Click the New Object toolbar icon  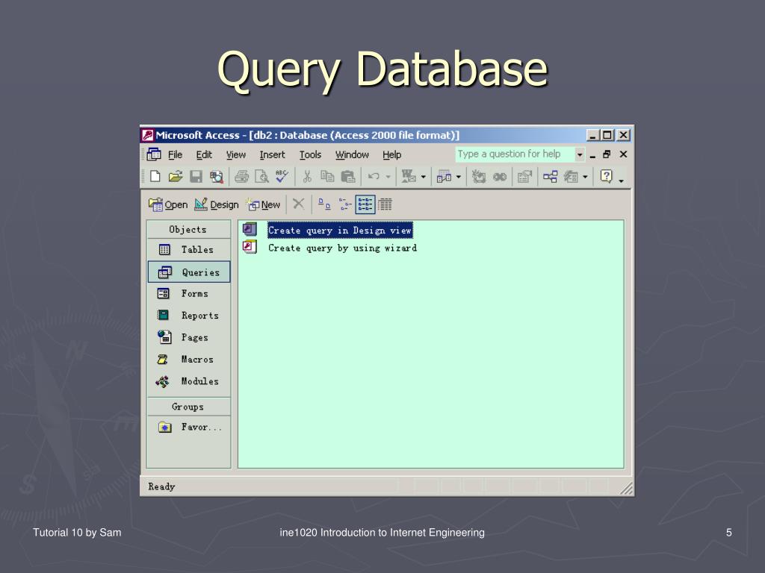pyautogui.click(x=571, y=177)
